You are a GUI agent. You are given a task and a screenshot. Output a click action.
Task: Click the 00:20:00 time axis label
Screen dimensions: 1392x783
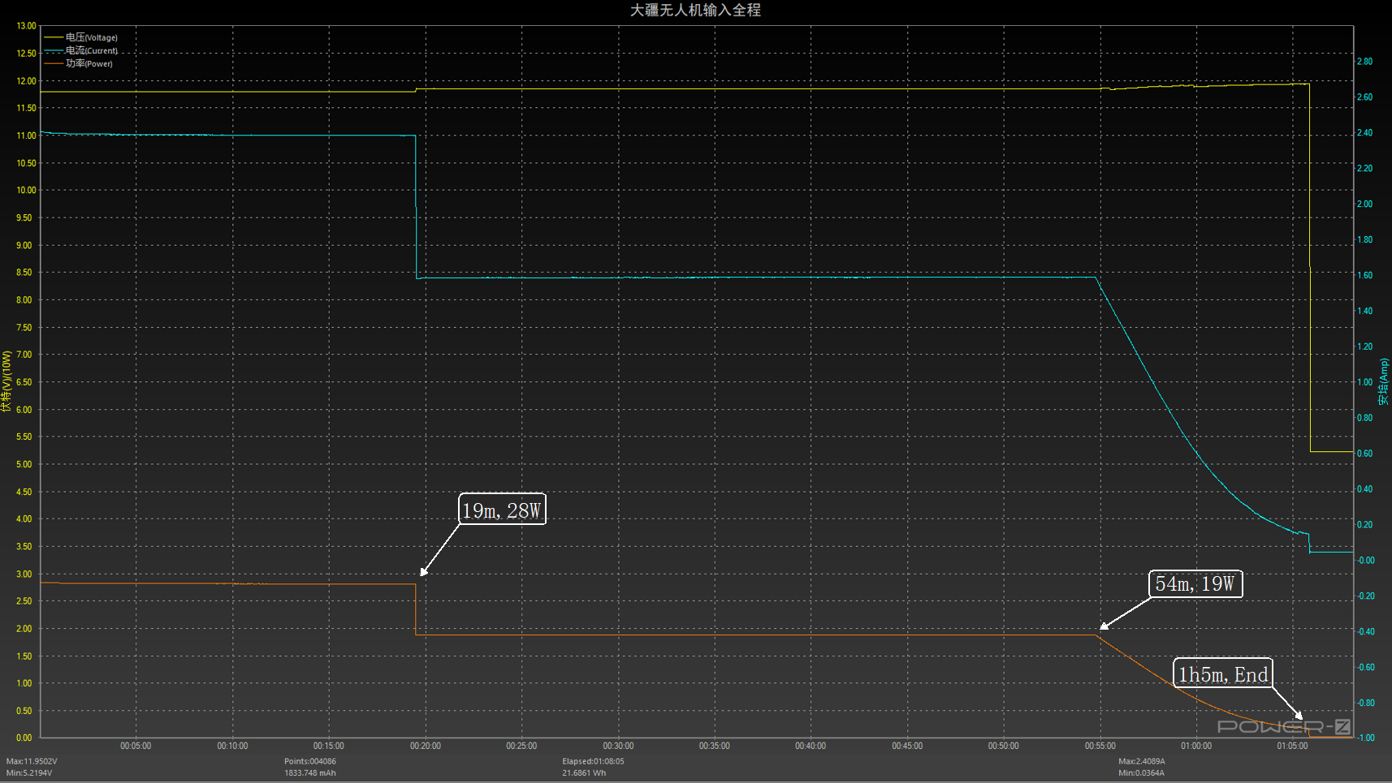pyautogui.click(x=426, y=746)
